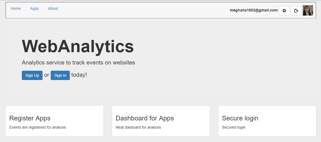The height and width of the screenshot is (142, 321).
Task: Open the About nav link
Action: click(53, 8)
